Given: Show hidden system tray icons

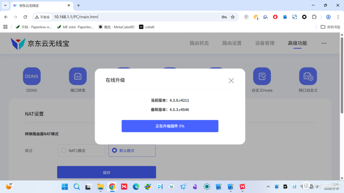Looking at the screenshot, I should pyautogui.click(x=268, y=187).
